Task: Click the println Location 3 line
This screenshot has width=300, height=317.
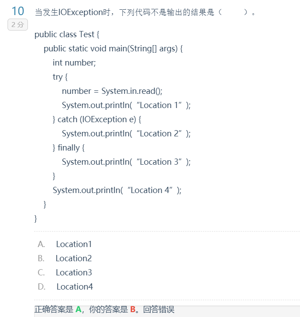Action: [126, 162]
